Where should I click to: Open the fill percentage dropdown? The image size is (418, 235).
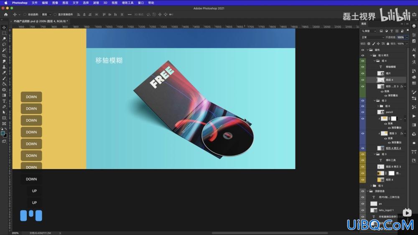(x=407, y=44)
